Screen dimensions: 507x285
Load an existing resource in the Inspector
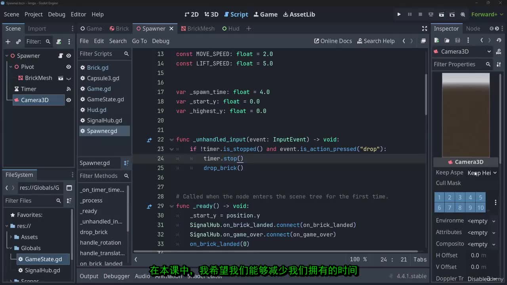tap(447, 40)
